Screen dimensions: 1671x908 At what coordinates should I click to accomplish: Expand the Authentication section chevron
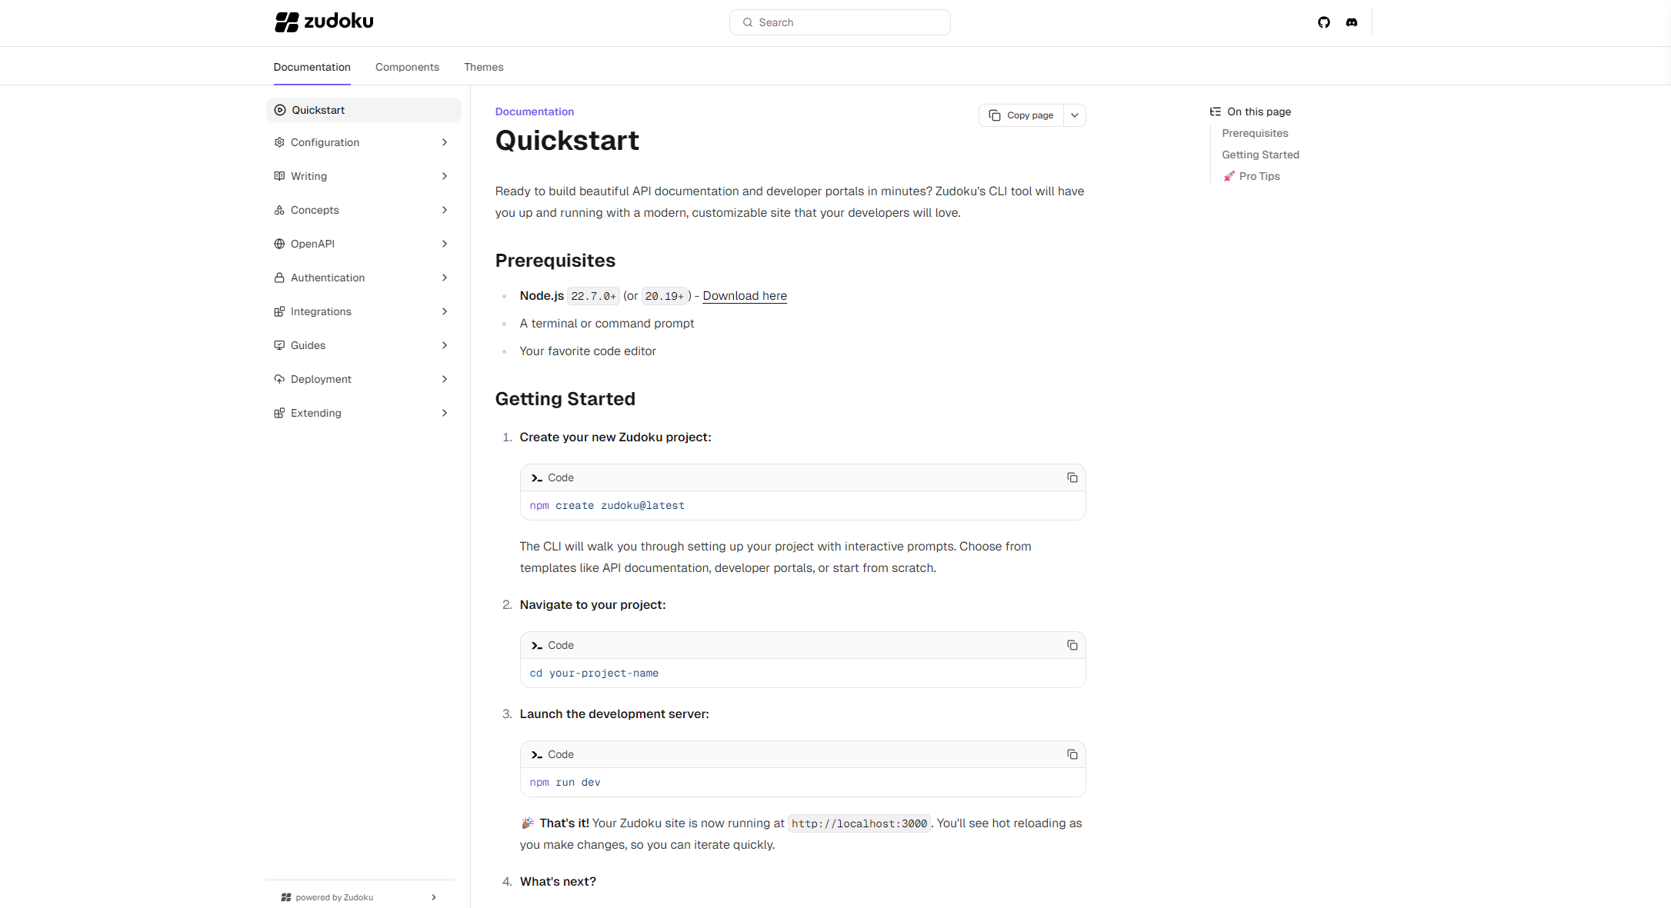(445, 278)
